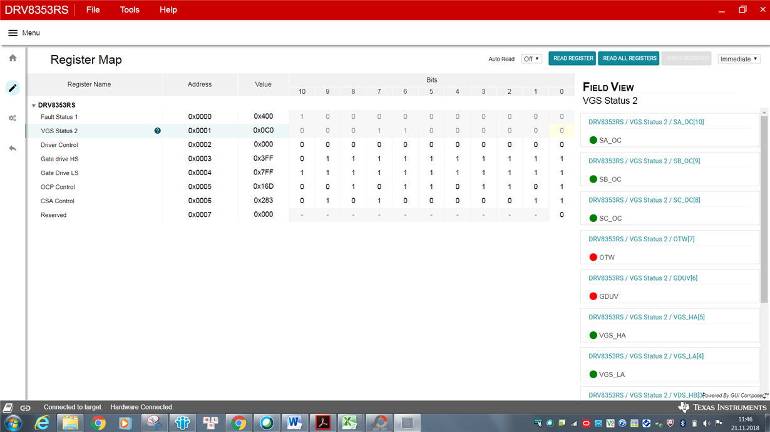Open Excel from the taskbar

point(350,423)
